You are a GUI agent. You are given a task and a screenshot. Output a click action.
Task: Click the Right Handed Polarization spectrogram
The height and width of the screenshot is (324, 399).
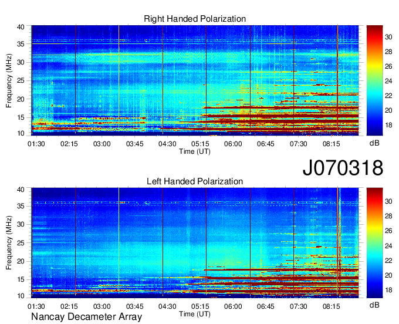pyautogui.click(x=195, y=80)
